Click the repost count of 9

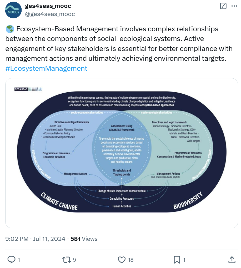pos(74,260)
